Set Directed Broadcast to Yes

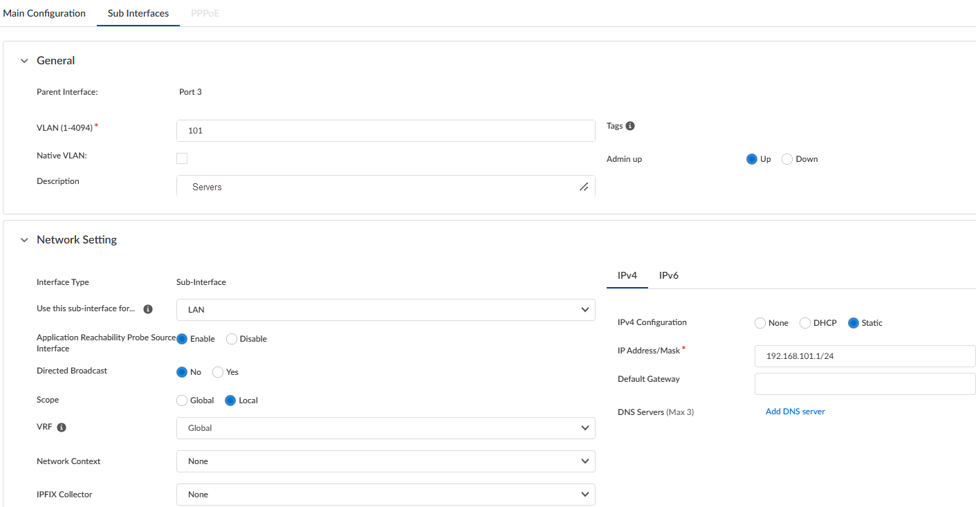pos(218,372)
